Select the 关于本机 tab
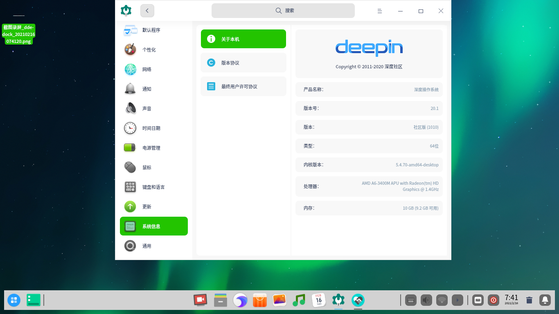The height and width of the screenshot is (314, 559). click(243, 39)
